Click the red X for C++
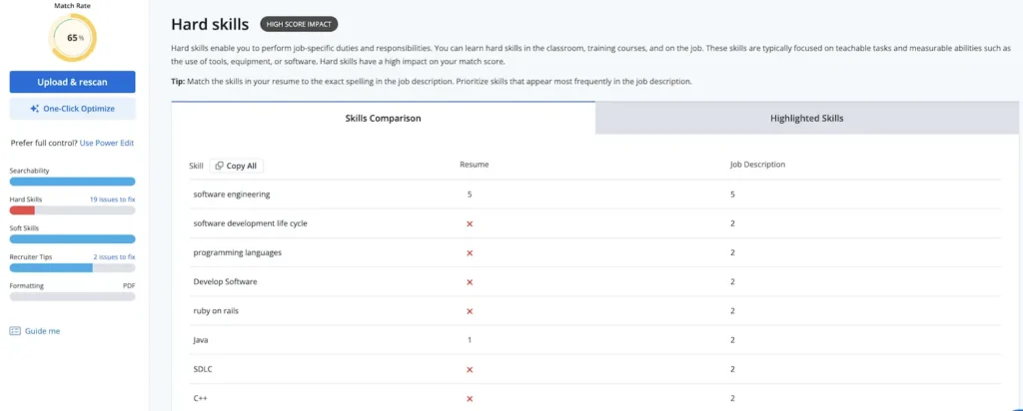 (470, 399)
